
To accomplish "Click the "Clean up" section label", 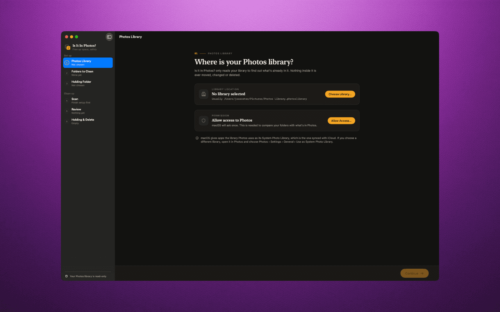I will tap(69, 94).
